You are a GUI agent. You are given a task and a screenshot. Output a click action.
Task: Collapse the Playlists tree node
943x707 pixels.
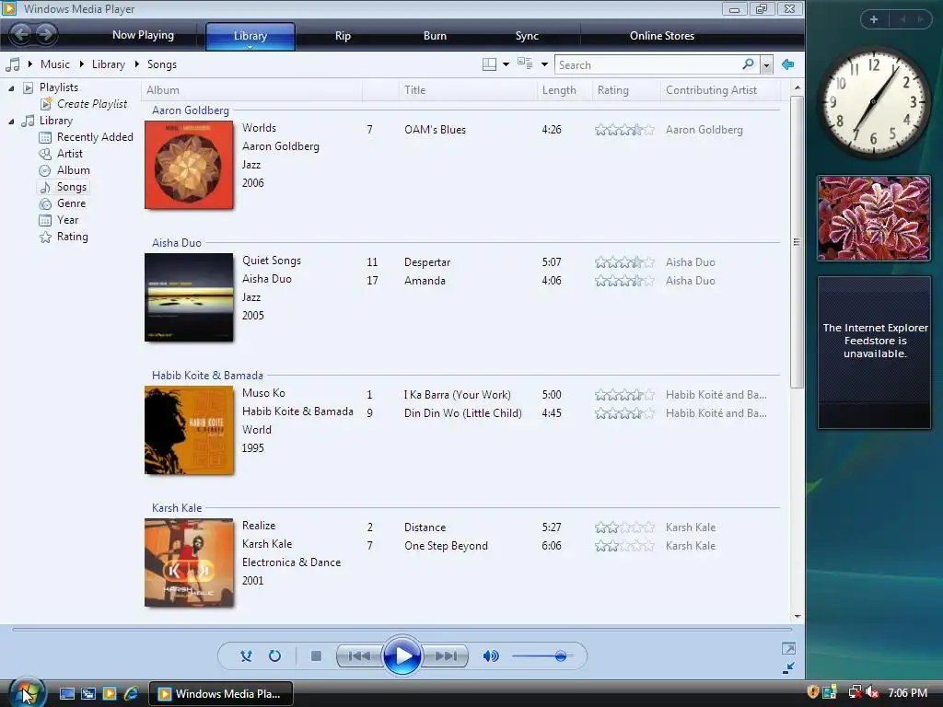[x=11, y=88]
